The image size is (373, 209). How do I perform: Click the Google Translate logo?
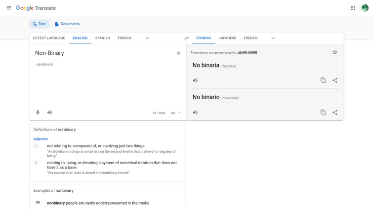(36, 8)
